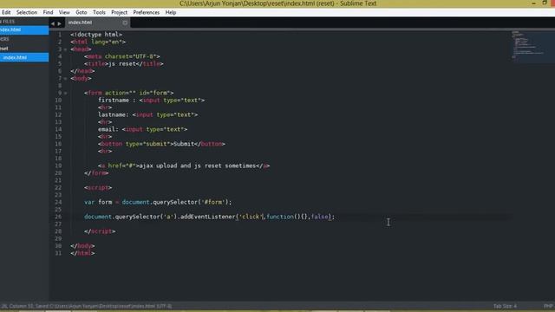
Task: Click the closing script tag on line 28
Action: point(100,231)
